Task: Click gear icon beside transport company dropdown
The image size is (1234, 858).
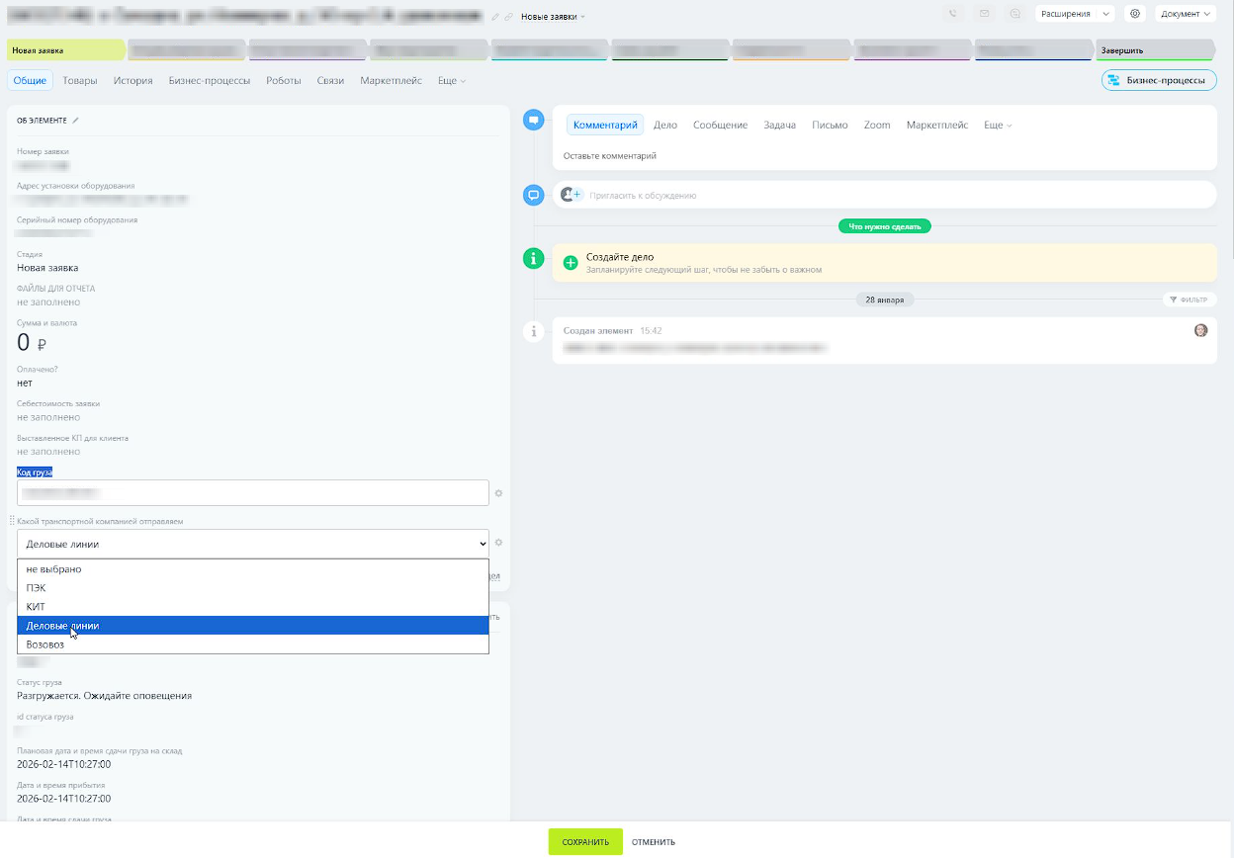Action: pos(499,543)
